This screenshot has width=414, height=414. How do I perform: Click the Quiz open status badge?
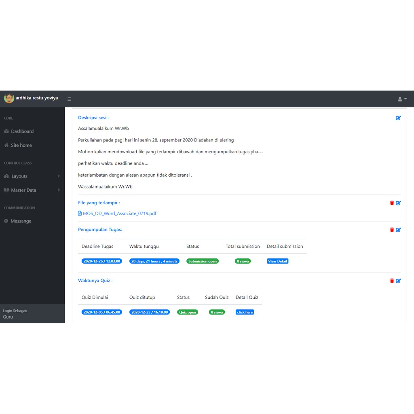point(188,312)
